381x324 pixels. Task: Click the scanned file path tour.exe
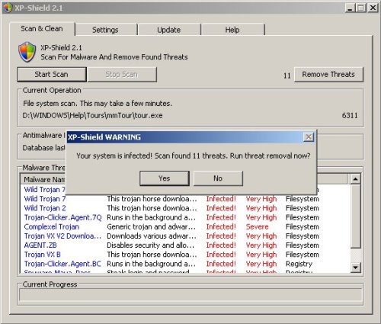[93, 116]
